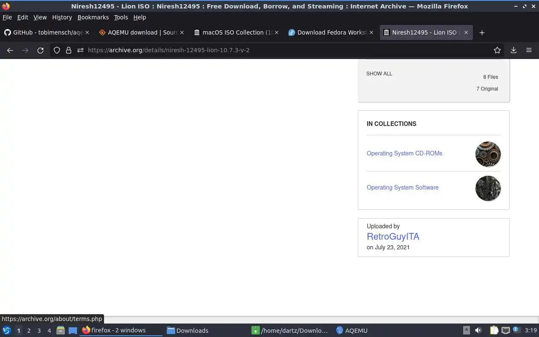
Task: Click the Operating System CD-ROMs gears thumbnail
Action: (x=488, y=154)
